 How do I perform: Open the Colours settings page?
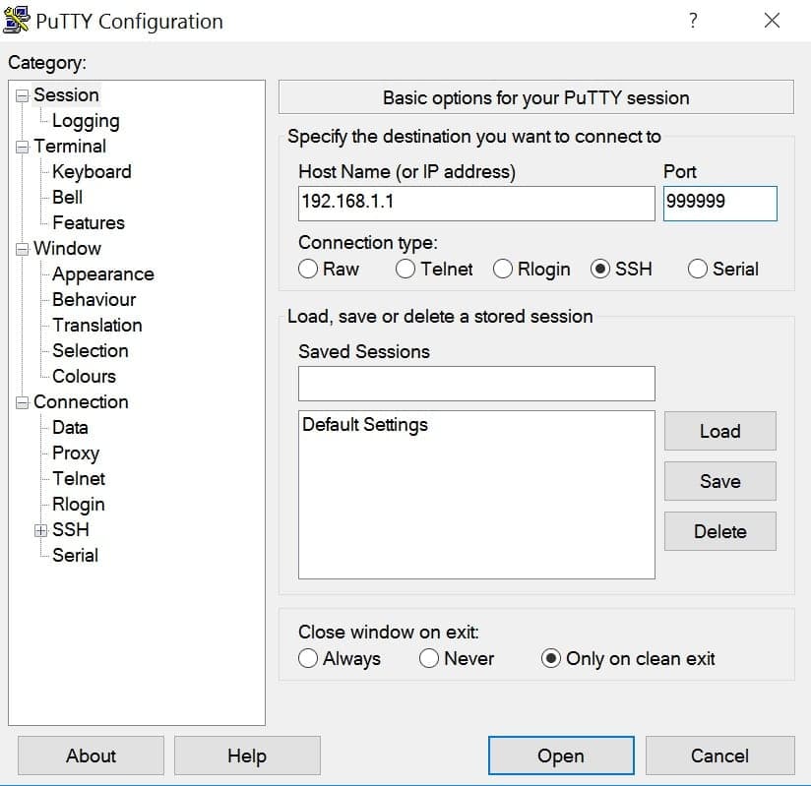tap(84, 376)
